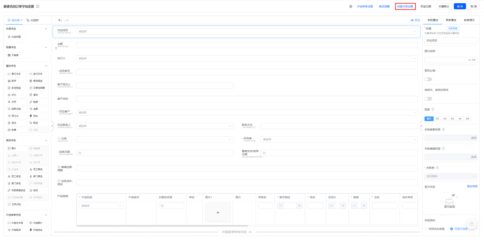The image size is (484, 240).
Task: Open the 视图布局设置 link
Action: tap(405, 6)
